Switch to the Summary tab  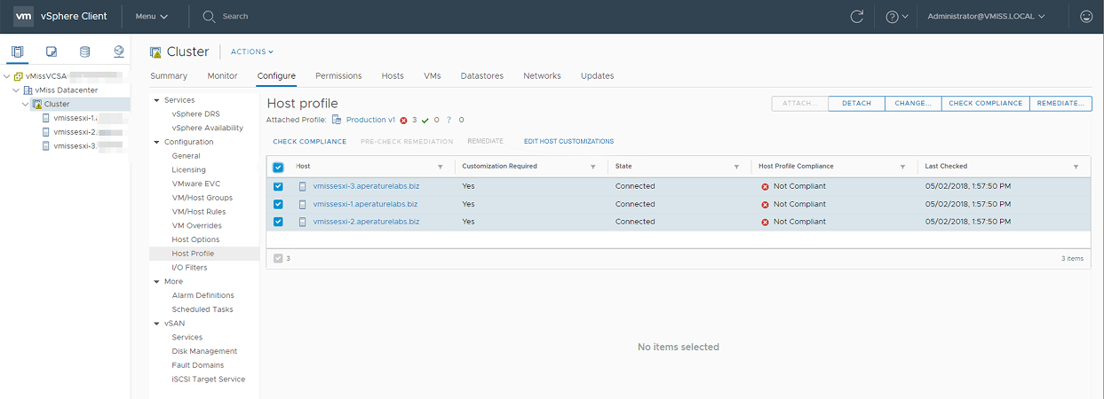click(169, 76)
